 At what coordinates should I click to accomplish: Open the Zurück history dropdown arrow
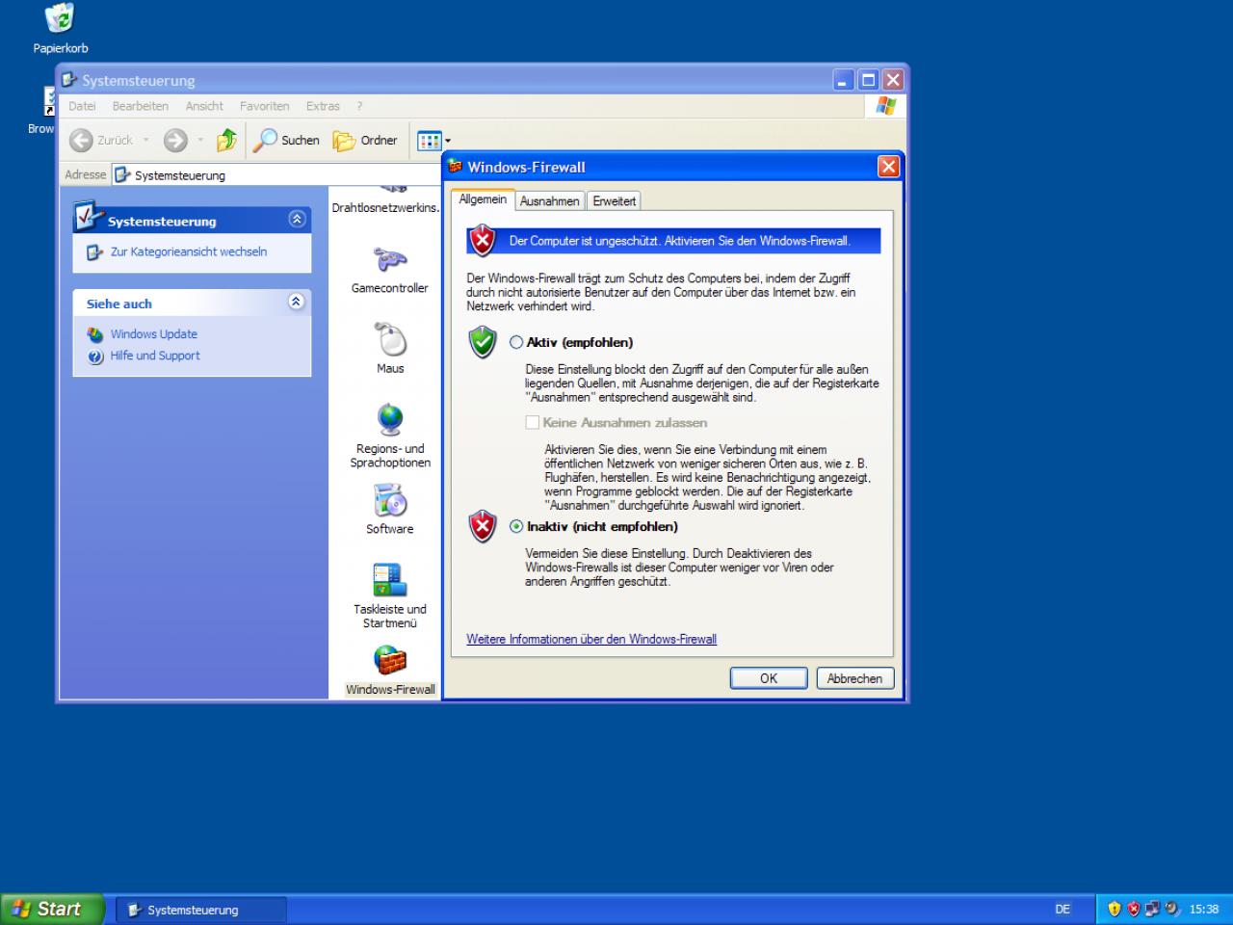click(x=146, y=141)
